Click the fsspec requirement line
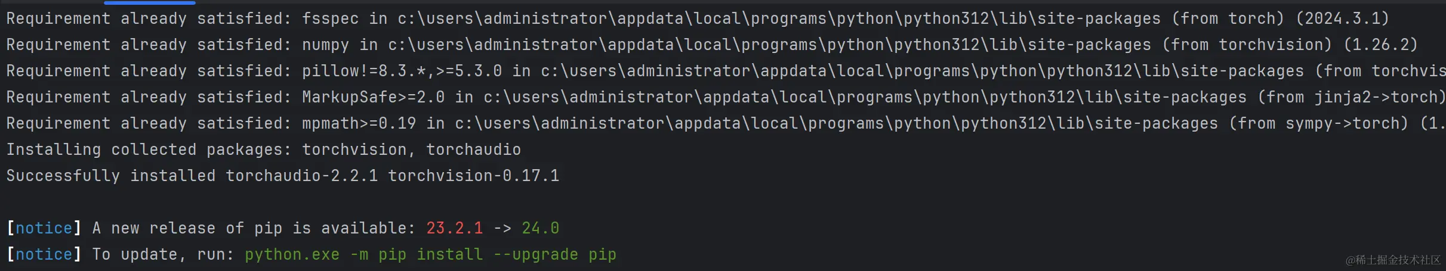This screenshot has width=1446, height=271. click(698, 18)
